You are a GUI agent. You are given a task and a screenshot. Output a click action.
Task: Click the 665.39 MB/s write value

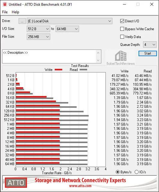[119, 93]
